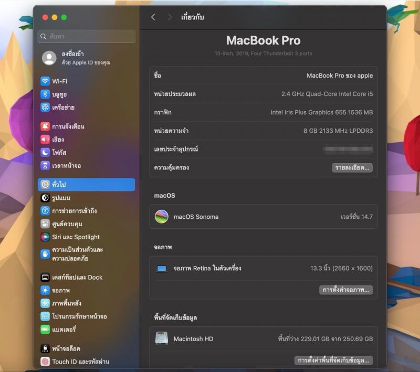Viewport: 420px width, 372px height.
Task: Click the Sound (เสียง) speaker icon
Action: pos(45,140)
